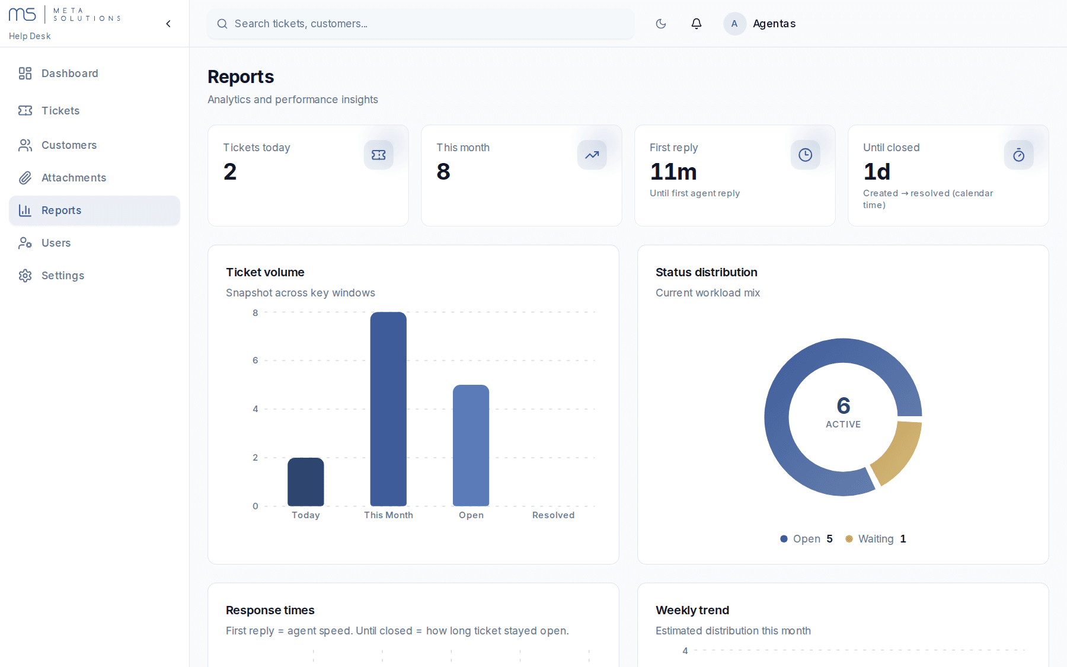Click the Settings gear icon
This screenshot has height=667, width=1067.
tap(25, 276)
